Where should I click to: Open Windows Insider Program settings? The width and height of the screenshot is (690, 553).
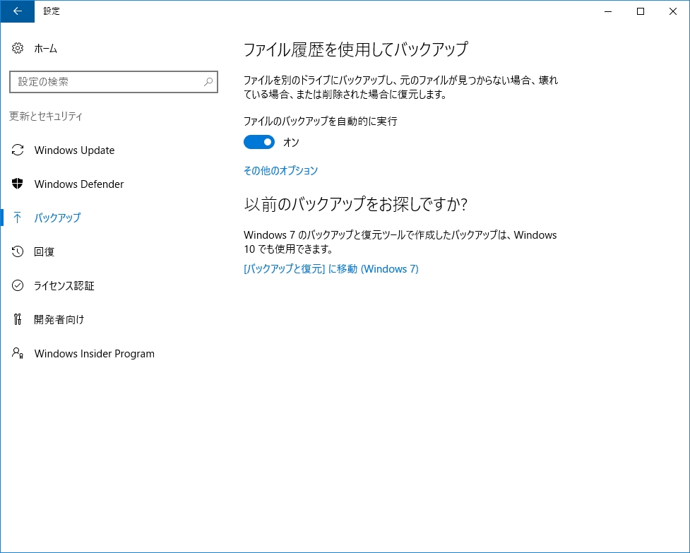(94, 353)
